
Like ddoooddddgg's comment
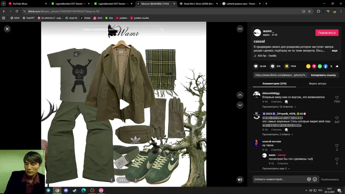pos(337,98)
